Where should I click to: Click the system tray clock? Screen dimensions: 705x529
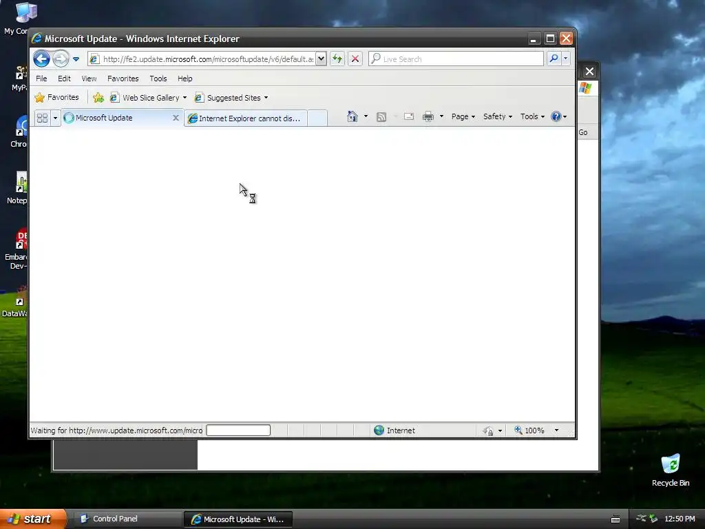pyautogui.click(x=680, y=519)
